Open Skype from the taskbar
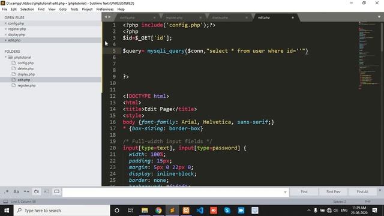384x216 pixels. click(x=227, y=211)
